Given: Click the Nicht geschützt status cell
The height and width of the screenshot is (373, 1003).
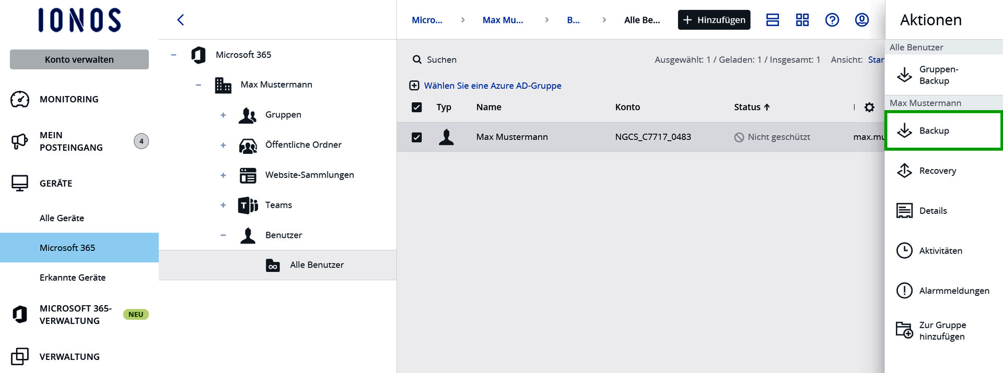Looking at the screenshot, I should [772, 137].
